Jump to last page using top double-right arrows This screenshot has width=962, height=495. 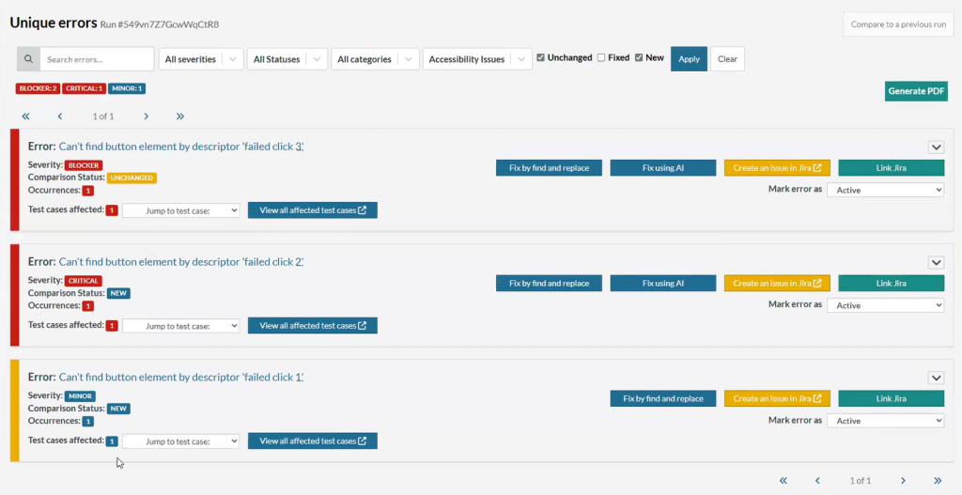(x=179, y=116)
